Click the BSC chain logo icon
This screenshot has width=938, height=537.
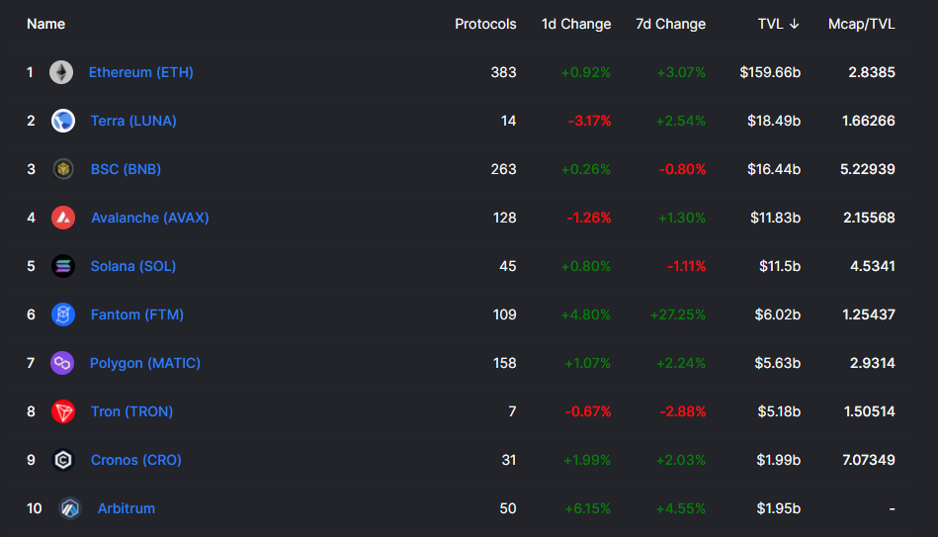63,169
